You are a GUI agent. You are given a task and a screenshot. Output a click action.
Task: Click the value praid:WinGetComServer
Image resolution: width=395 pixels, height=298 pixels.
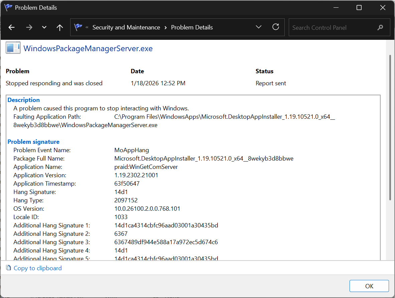[146, 167]
